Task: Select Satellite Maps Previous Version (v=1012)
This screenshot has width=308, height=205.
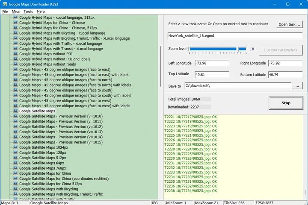Action: coord(61,126)
